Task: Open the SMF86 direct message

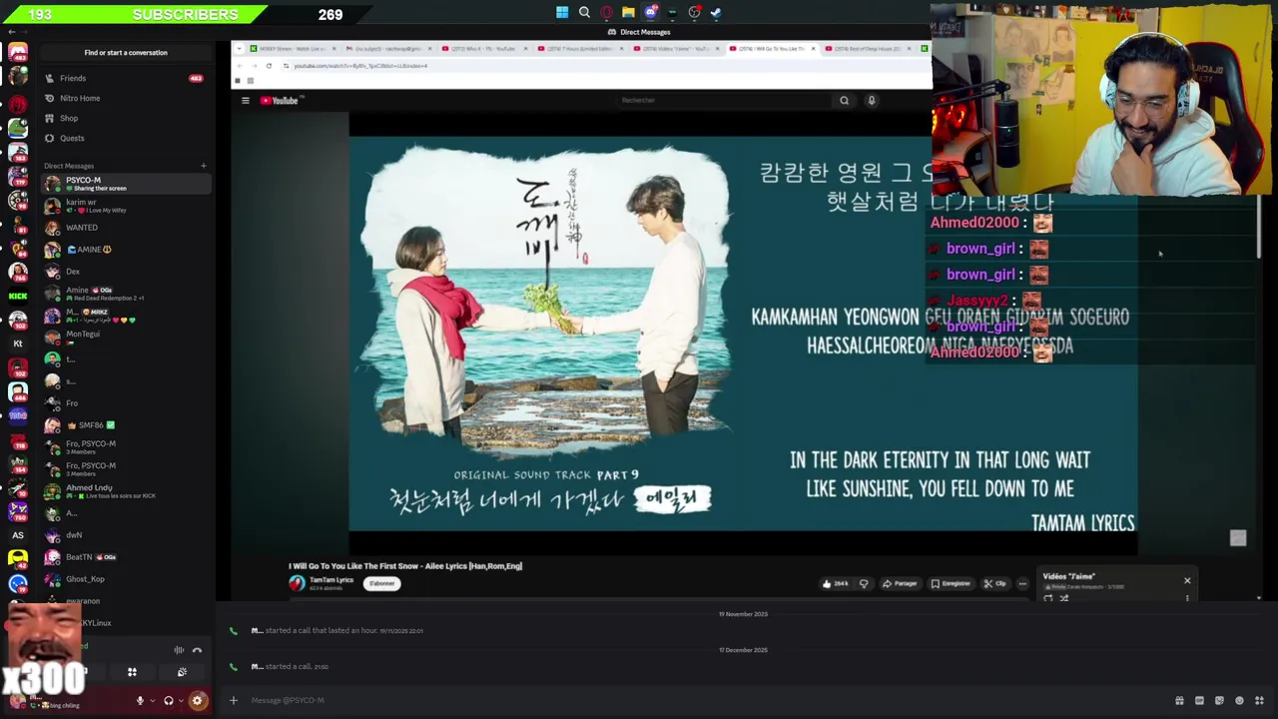Action: pyautogui.click(x=126, y=425)
